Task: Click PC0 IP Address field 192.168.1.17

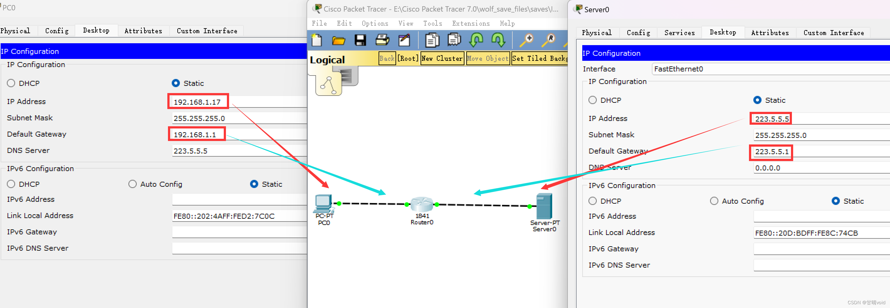Action: (239, 102)
